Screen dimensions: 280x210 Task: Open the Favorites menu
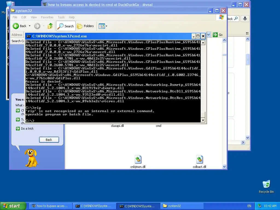pyautogui.click(x=47, y=17)
